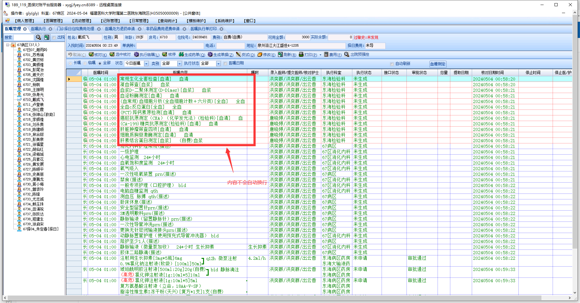Enable the 自动刷新 checkbox
The height and width of the screenshot is (303, 580).
pos(392,64)
